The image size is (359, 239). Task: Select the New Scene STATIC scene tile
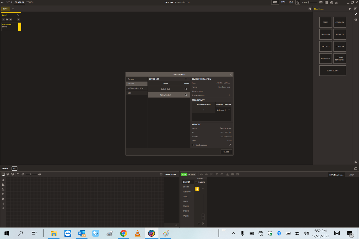click(11, 27)
